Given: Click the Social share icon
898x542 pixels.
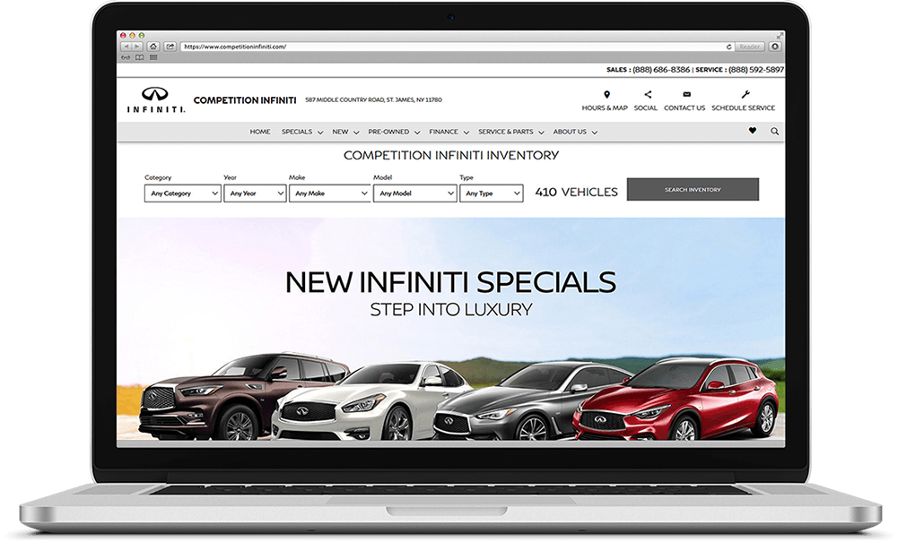Looking at the screenshot, I should tap(648, 94).
